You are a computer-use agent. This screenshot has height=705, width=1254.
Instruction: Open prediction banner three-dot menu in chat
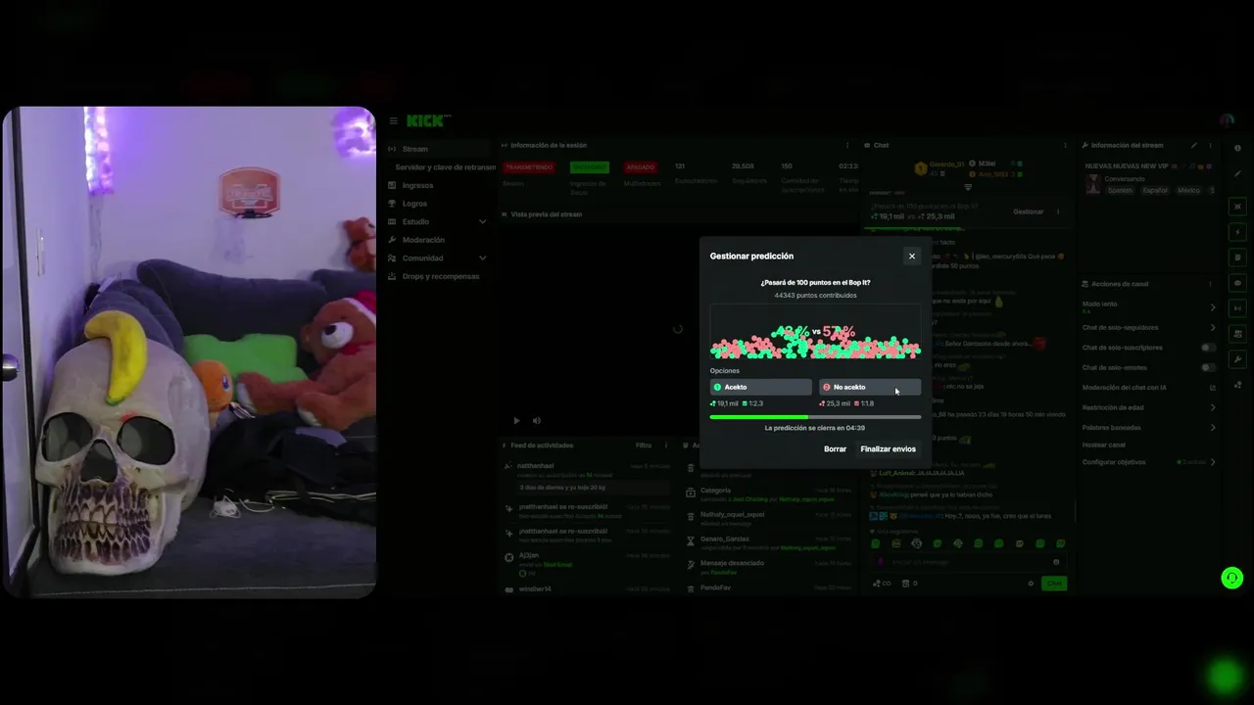pos(1058,211)
